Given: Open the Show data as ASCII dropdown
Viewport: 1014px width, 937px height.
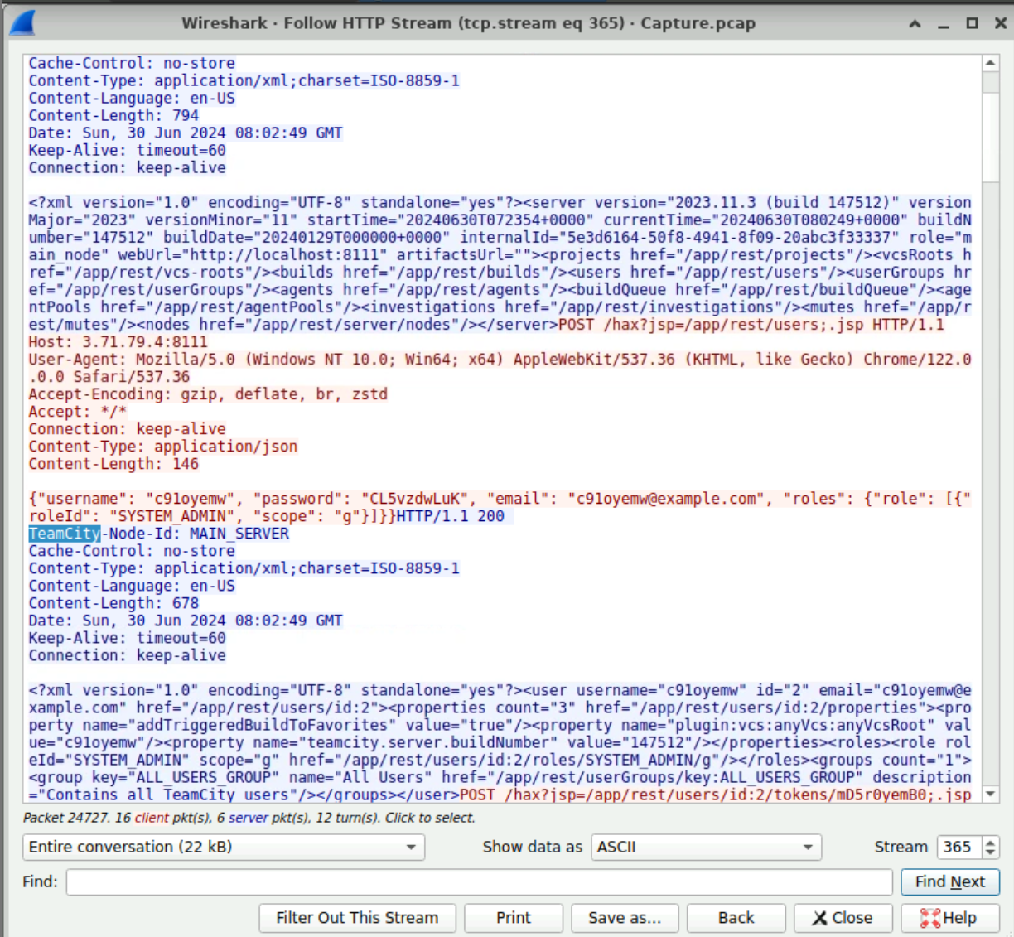Looking at the screenshot, I should [x=706, y=848].
